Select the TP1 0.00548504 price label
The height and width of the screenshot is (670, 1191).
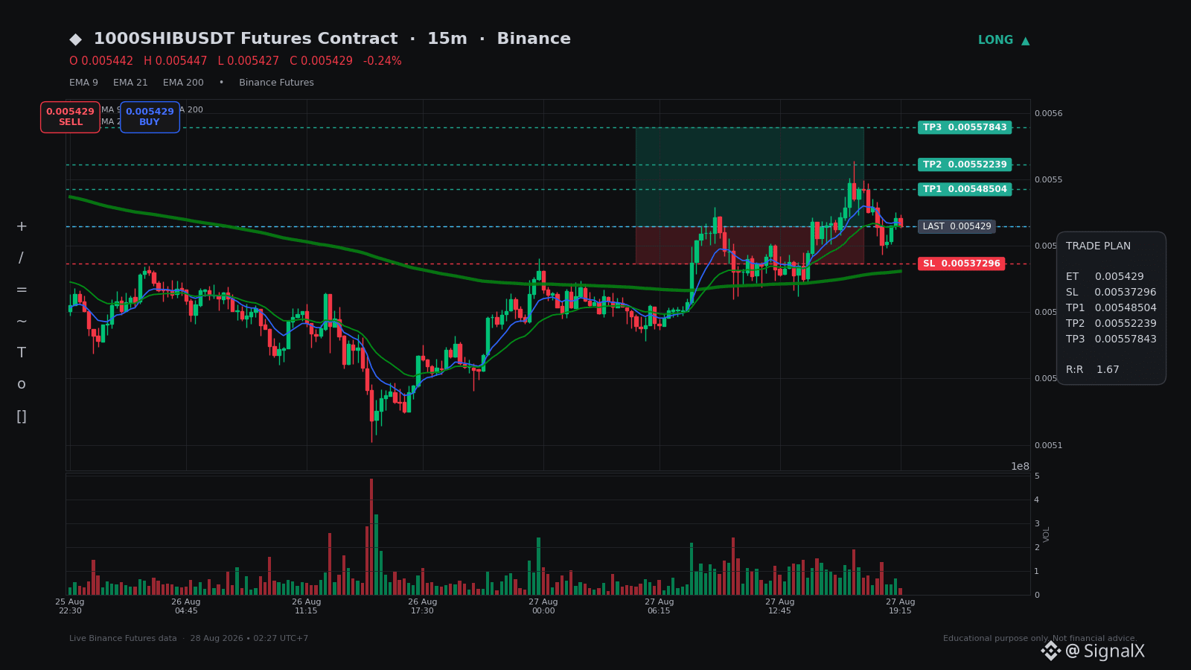tap(965, 189)
